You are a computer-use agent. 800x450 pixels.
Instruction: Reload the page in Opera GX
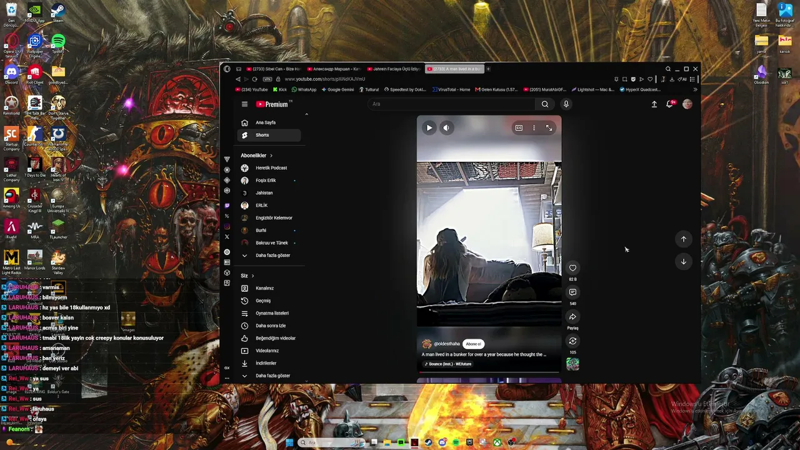tap(254, 79)
